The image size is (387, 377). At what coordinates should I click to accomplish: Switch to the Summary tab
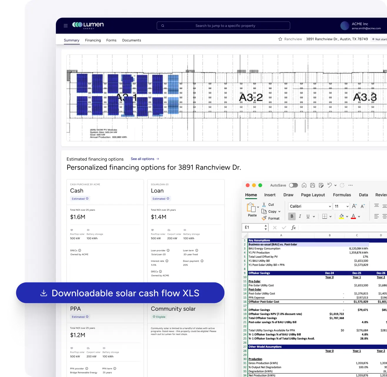pyautogui.click(x=71, y=40)
